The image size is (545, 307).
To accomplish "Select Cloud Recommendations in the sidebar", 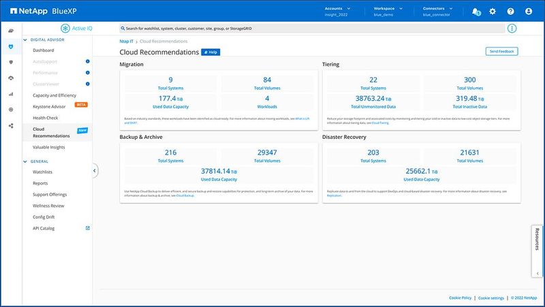I will [51, 132].
